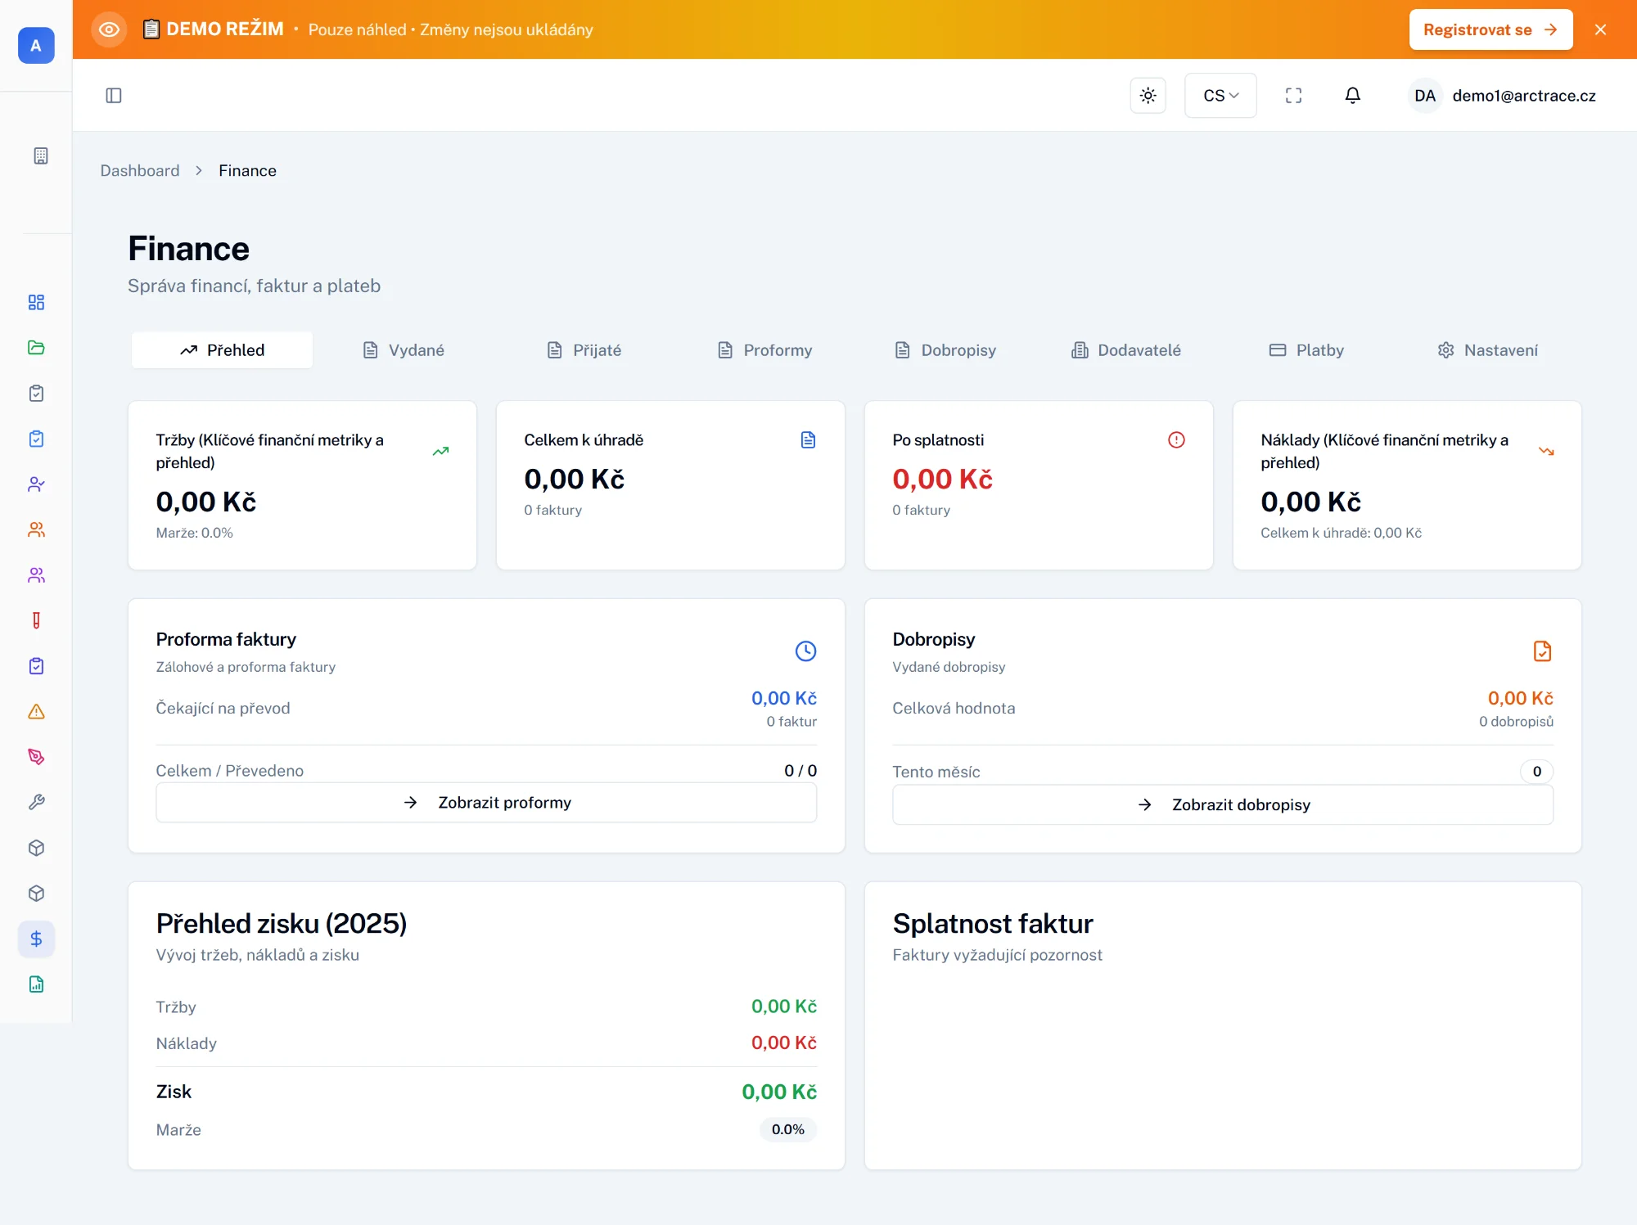The width and height of the screenshot is (1637, 1225).
Task: Open the warning triangle section in sidebar
Action: pyautogui.click(x=36, y=711)
